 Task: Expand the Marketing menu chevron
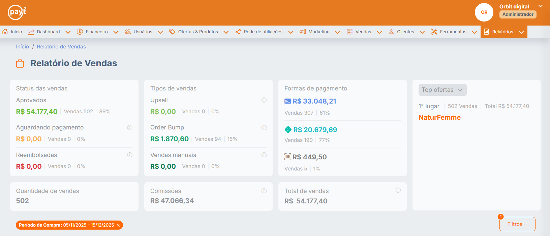[338, 32]
